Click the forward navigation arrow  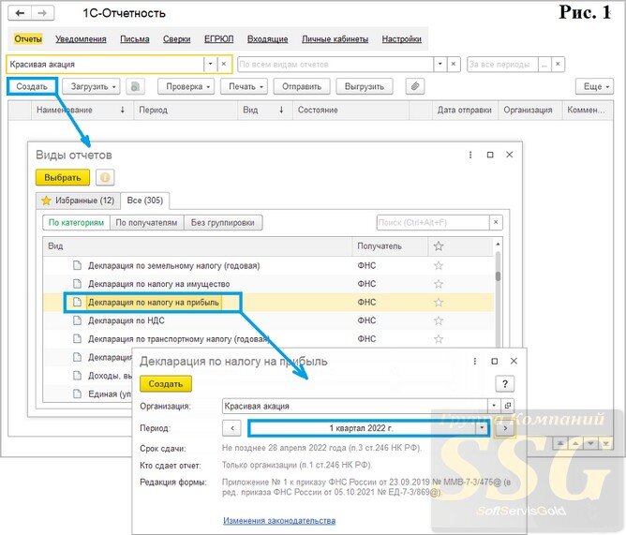click(x=42, y=13)
